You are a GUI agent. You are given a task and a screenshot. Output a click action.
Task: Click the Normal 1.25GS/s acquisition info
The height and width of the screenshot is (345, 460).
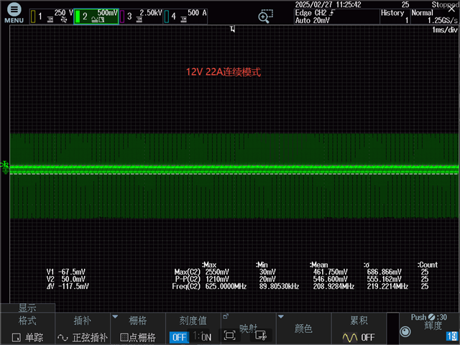[434, 17]
